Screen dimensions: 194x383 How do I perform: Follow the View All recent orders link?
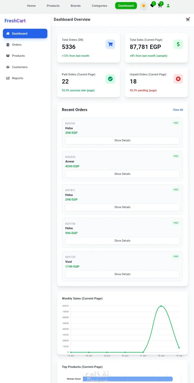[178, 110]
